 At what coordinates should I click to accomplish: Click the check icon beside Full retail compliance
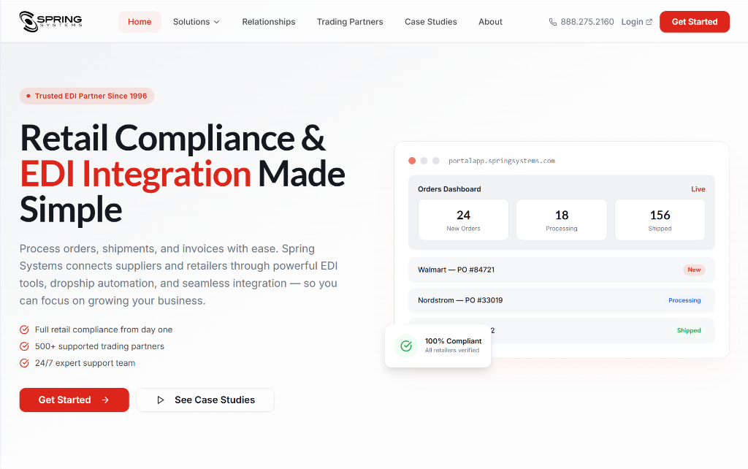click(x=24, y=329)
